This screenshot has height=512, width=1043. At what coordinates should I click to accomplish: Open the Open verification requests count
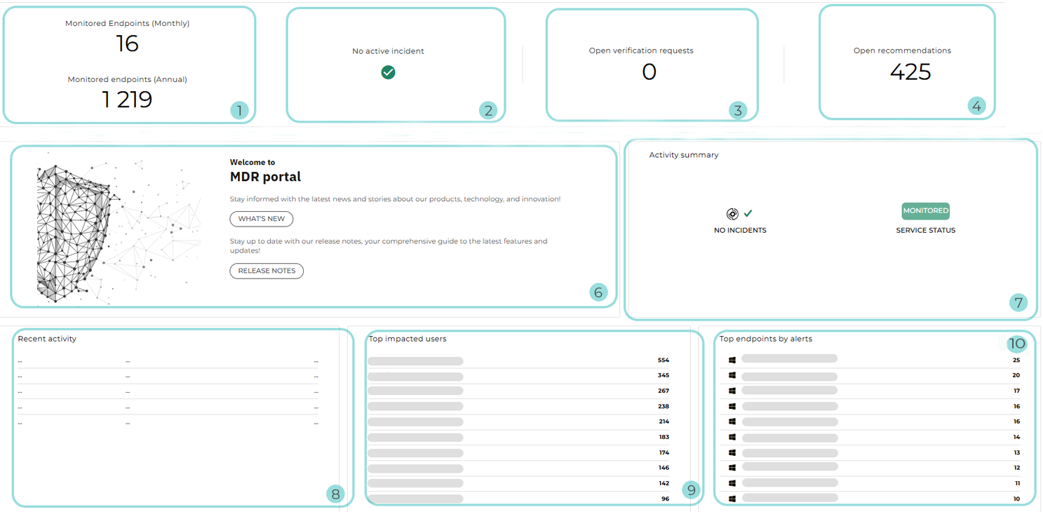pos(649,72)
